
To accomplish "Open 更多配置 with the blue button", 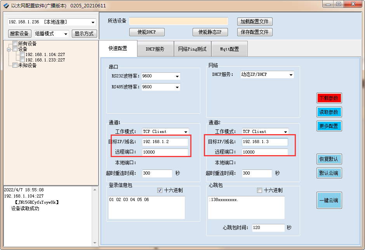I will [x=329, y=126].
